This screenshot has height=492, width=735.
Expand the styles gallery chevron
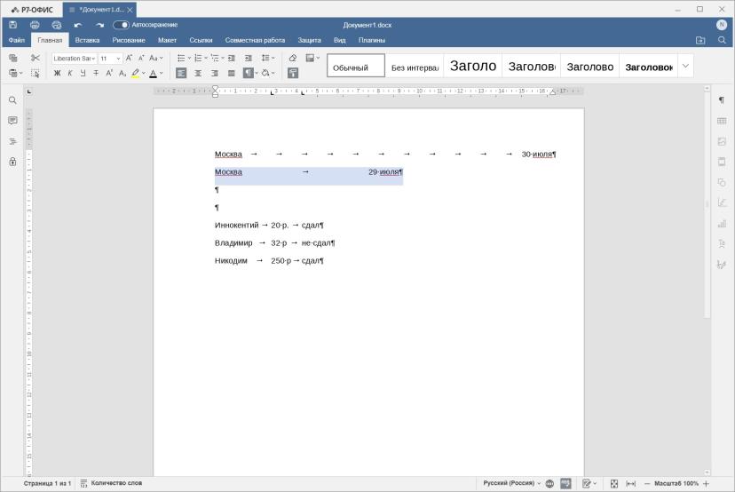click(685, 66)
